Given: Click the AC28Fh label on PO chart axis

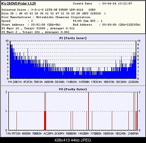Looking at the screenshot, I should (48, 134).
